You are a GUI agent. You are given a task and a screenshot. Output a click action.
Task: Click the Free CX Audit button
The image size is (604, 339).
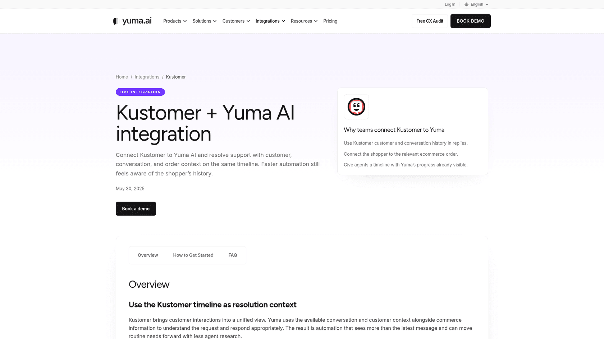coord(430,21)
